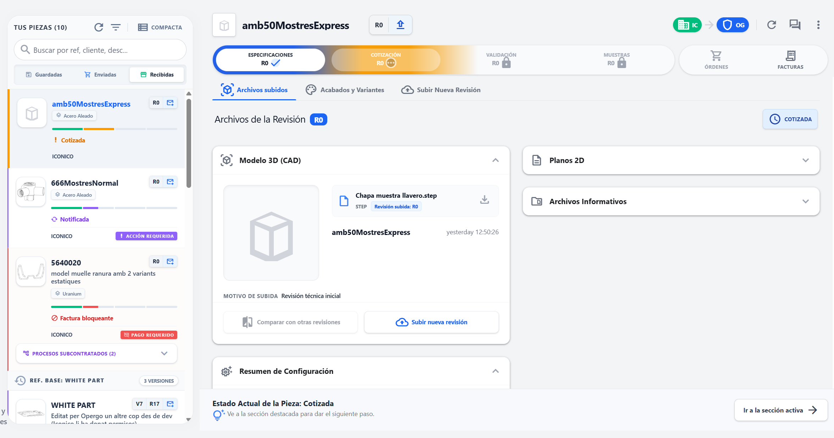The image size is (834, 438).
Task: Collapse Resumen de Configuración panel
Action: click(495, 371)
